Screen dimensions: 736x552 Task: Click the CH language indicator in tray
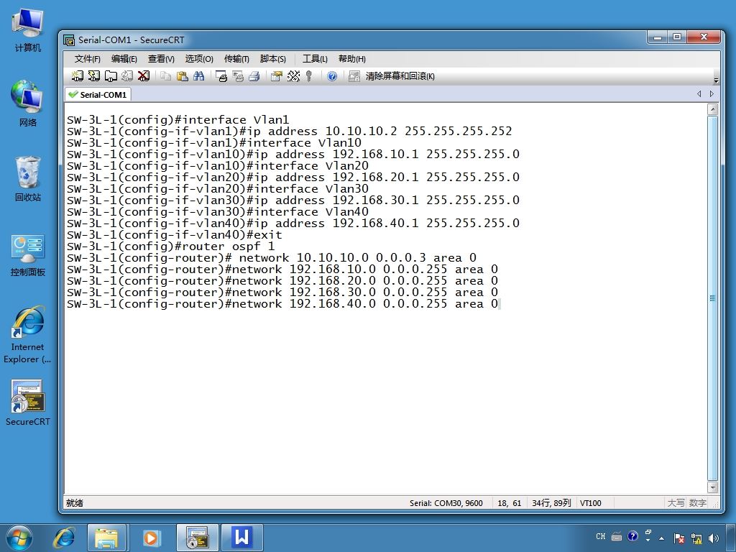[x=601, y=536]
